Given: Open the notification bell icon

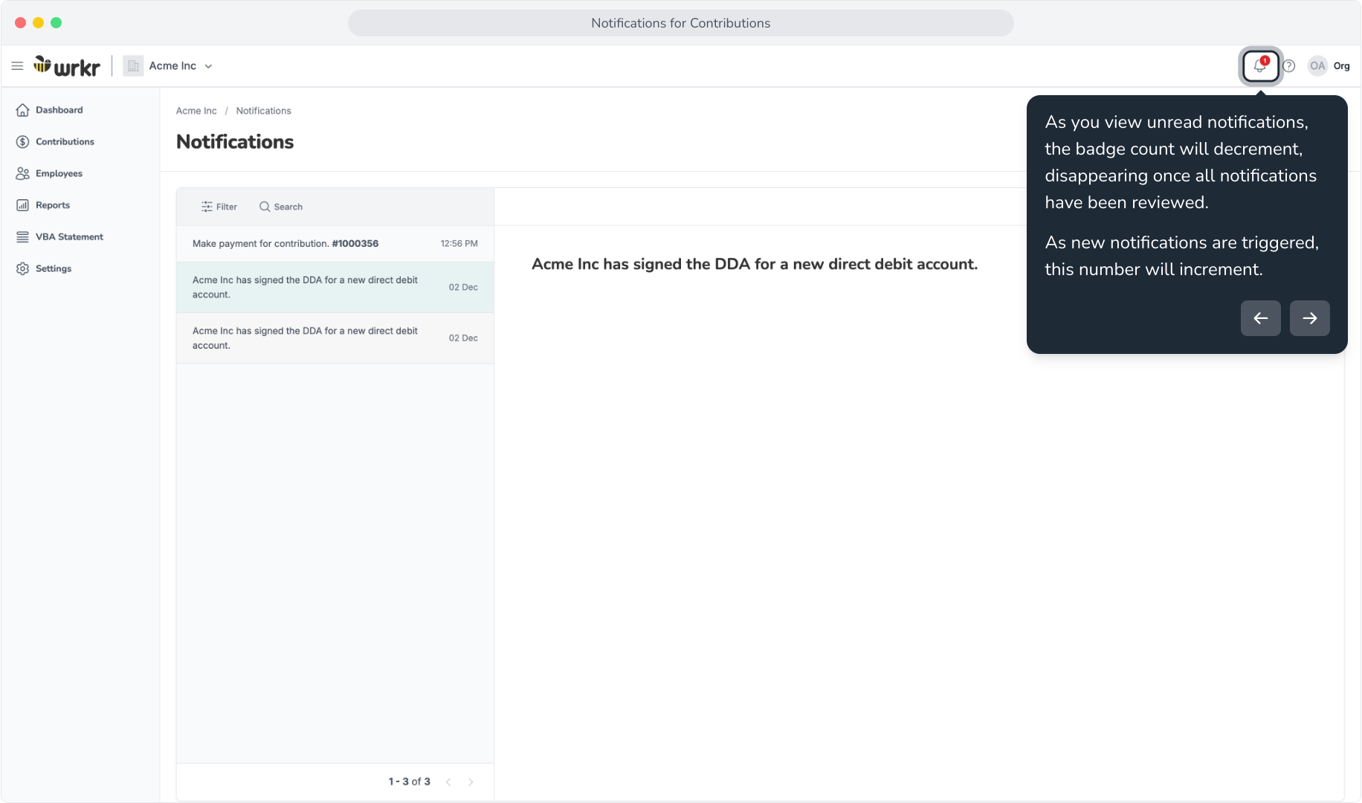Looking at the screenshot, I should point(1260,66).
